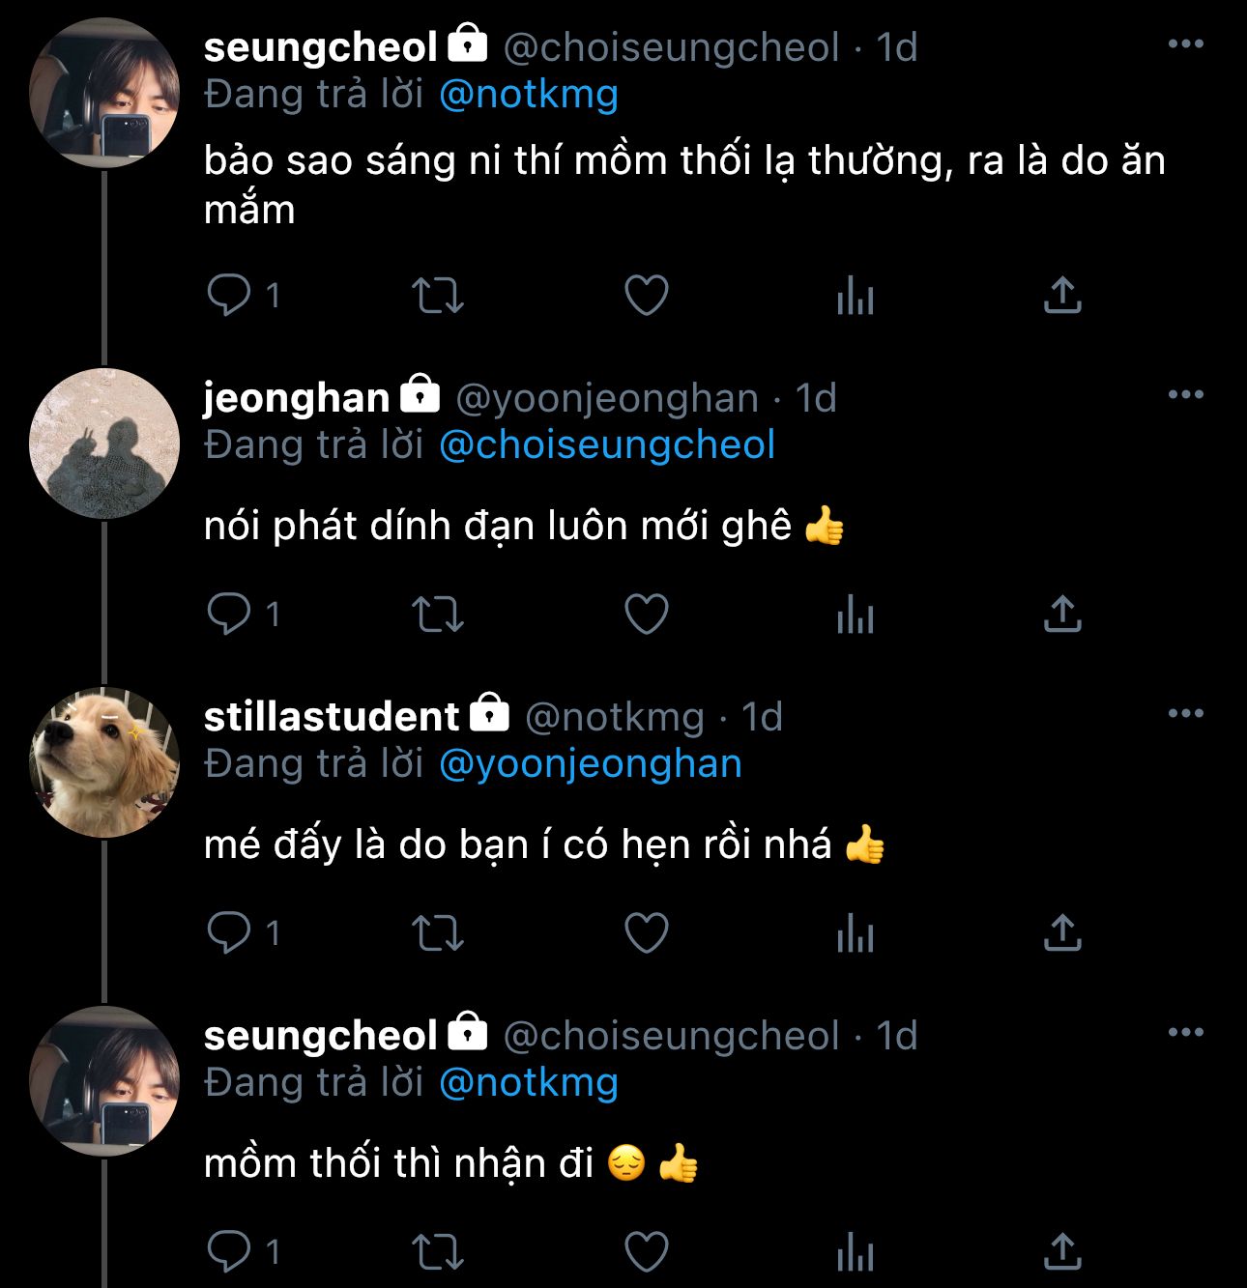Open more options on jeonghan's tweet
The image size is (1247, 1288).
(1185, 394)
